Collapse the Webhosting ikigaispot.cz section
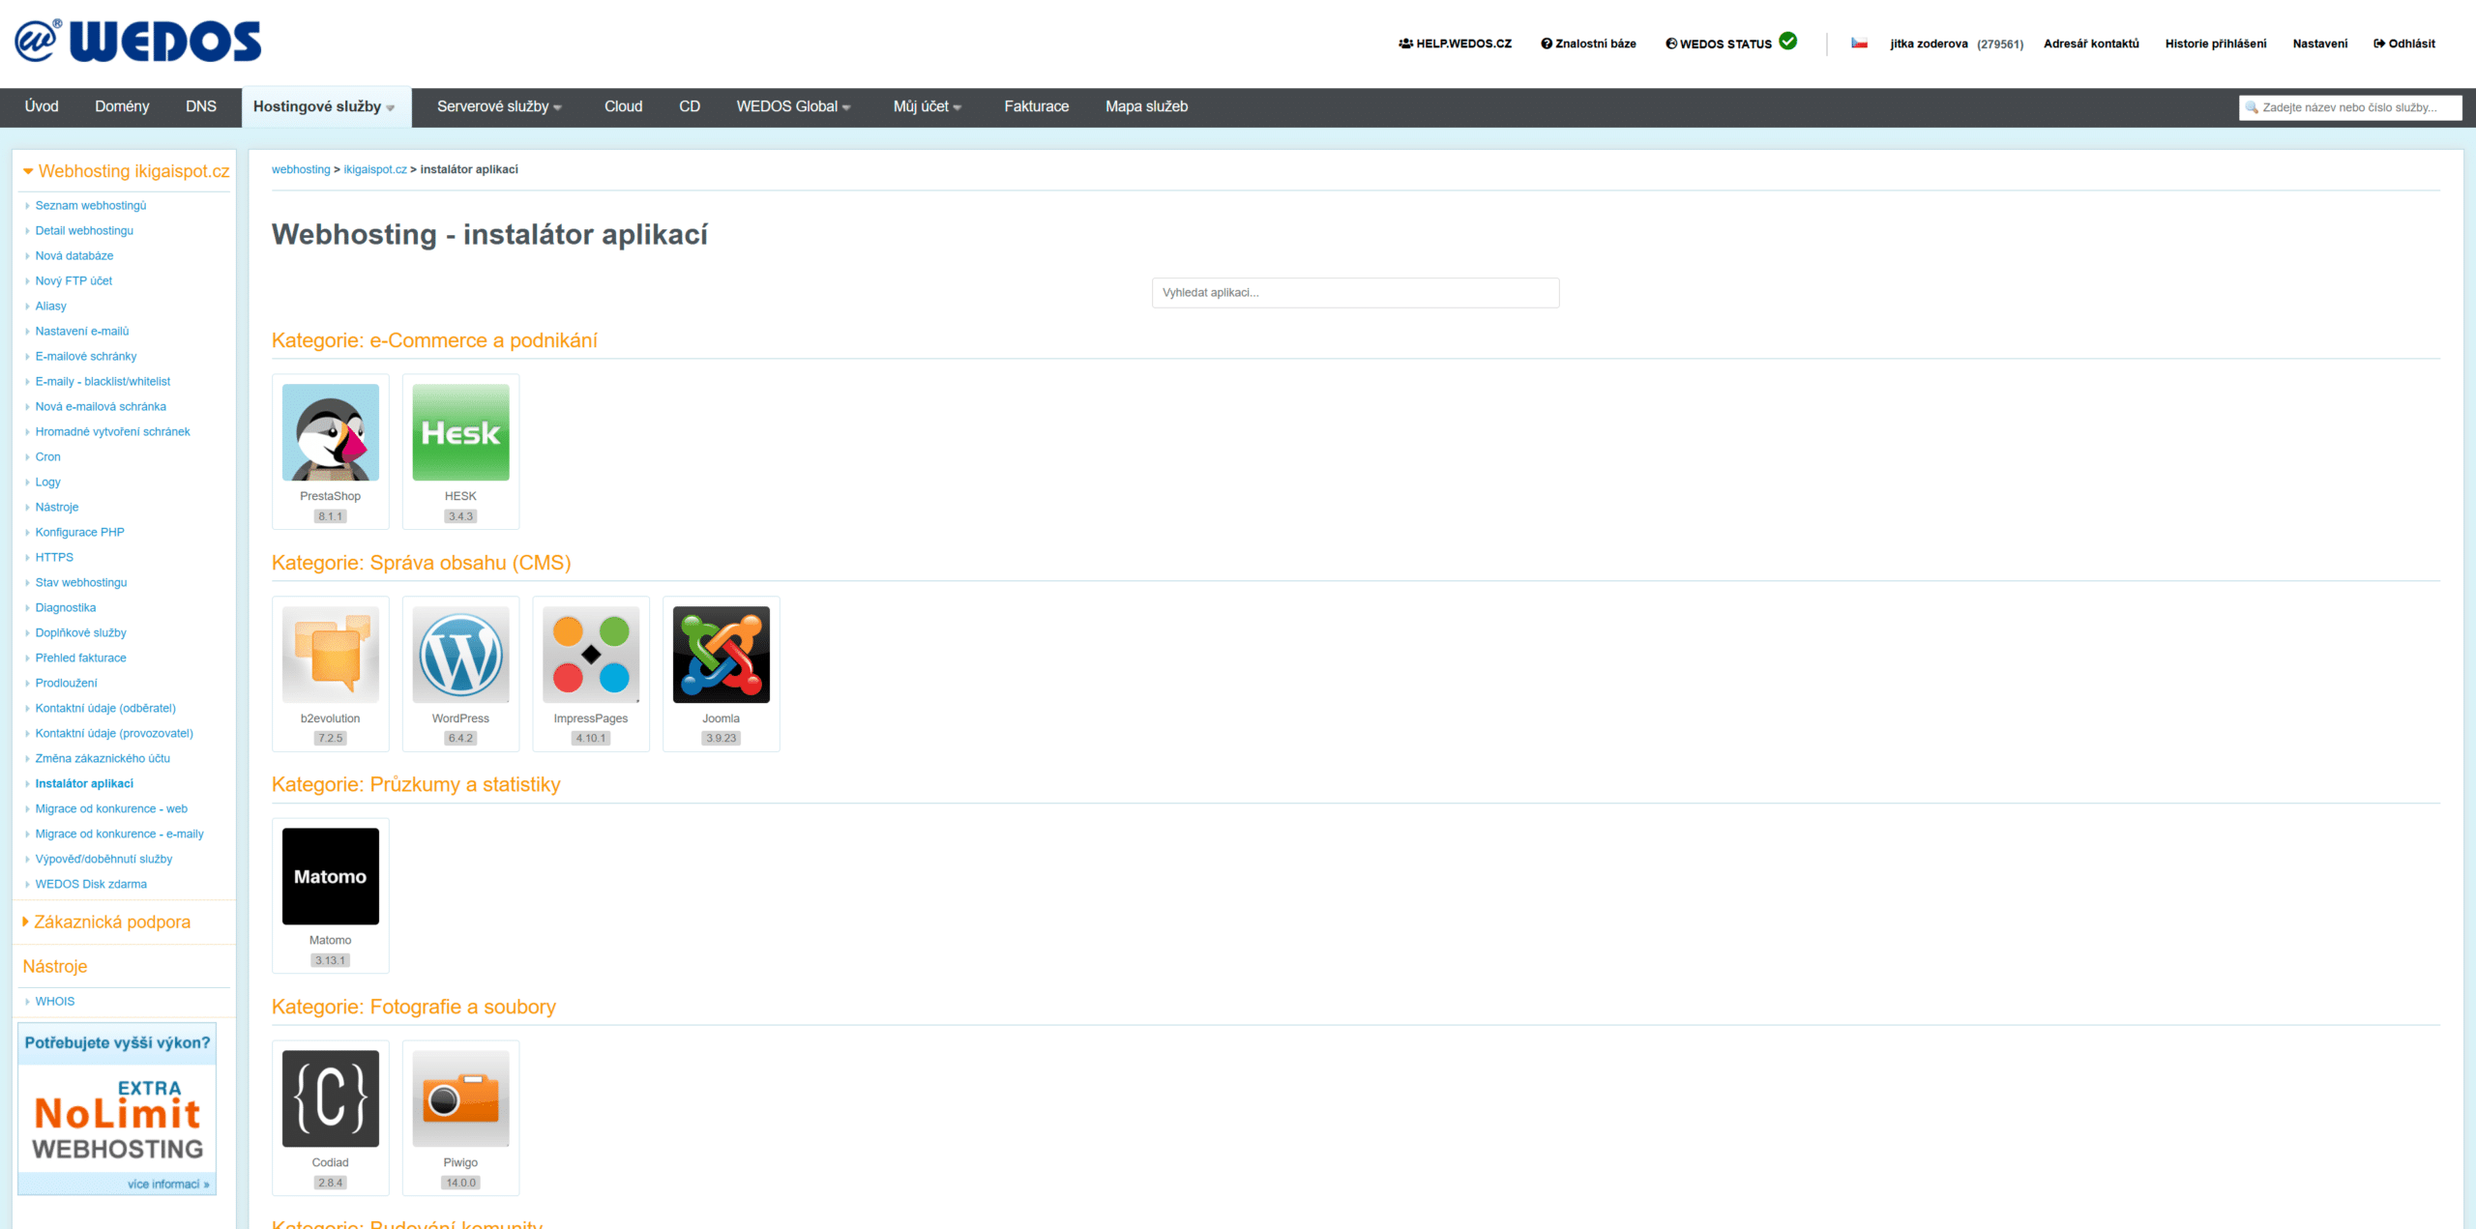The width and height of the screenshot is (2476, 1229). 126,171
